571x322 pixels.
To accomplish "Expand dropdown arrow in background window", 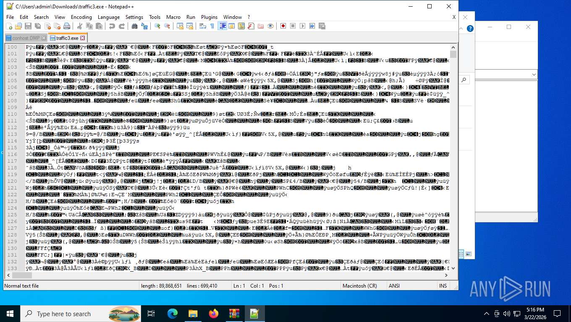I will (534, 75).
